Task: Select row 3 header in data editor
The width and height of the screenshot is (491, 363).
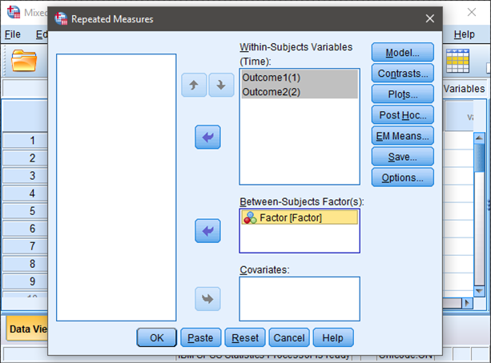Action: 25,175
